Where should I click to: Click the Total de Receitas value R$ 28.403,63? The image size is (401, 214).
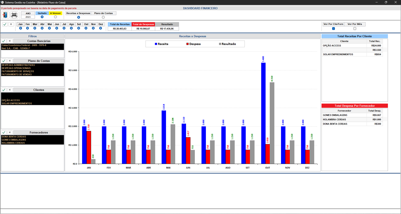[120, 29]
